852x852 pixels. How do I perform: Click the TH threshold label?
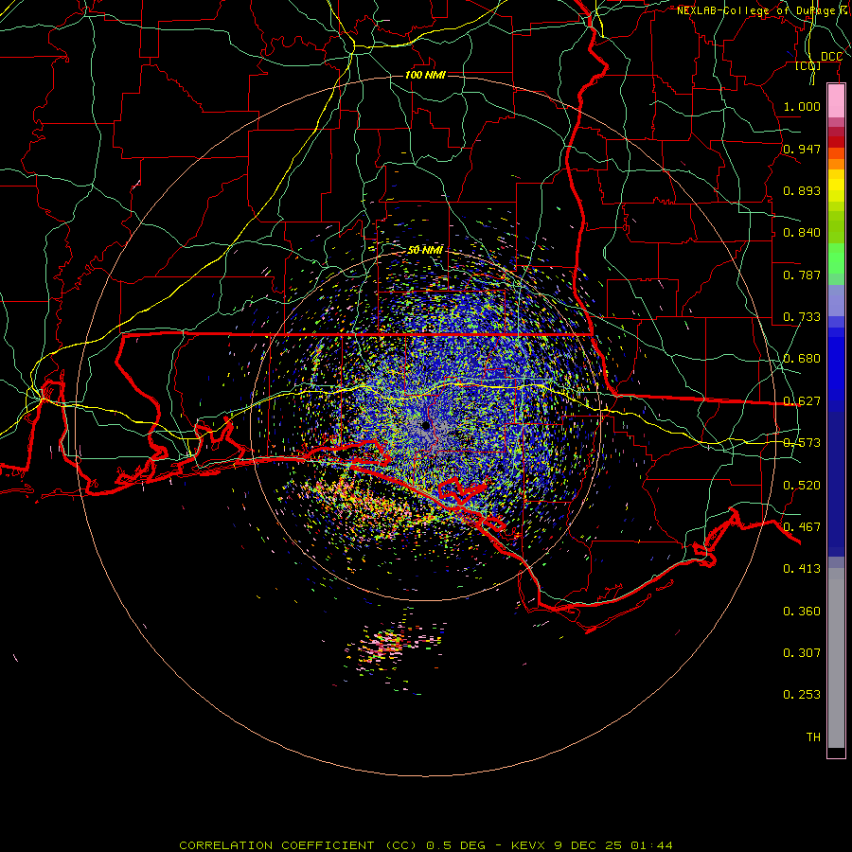(x=813, y=737)
